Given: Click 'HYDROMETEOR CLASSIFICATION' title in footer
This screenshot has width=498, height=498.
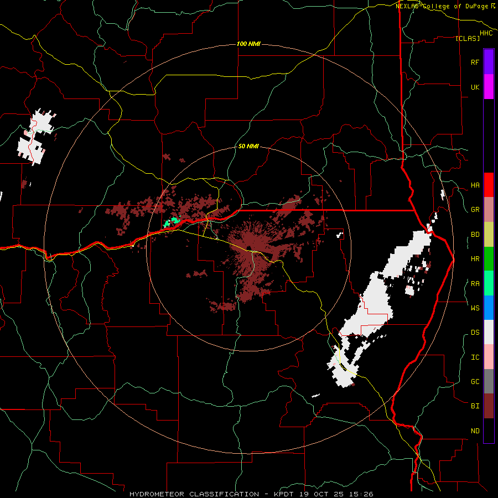Looking at the screenshot, I should (194, 494).
